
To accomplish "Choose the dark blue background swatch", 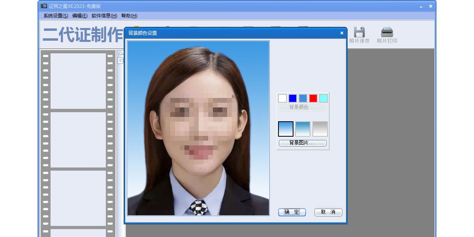I will coord(293,98).
